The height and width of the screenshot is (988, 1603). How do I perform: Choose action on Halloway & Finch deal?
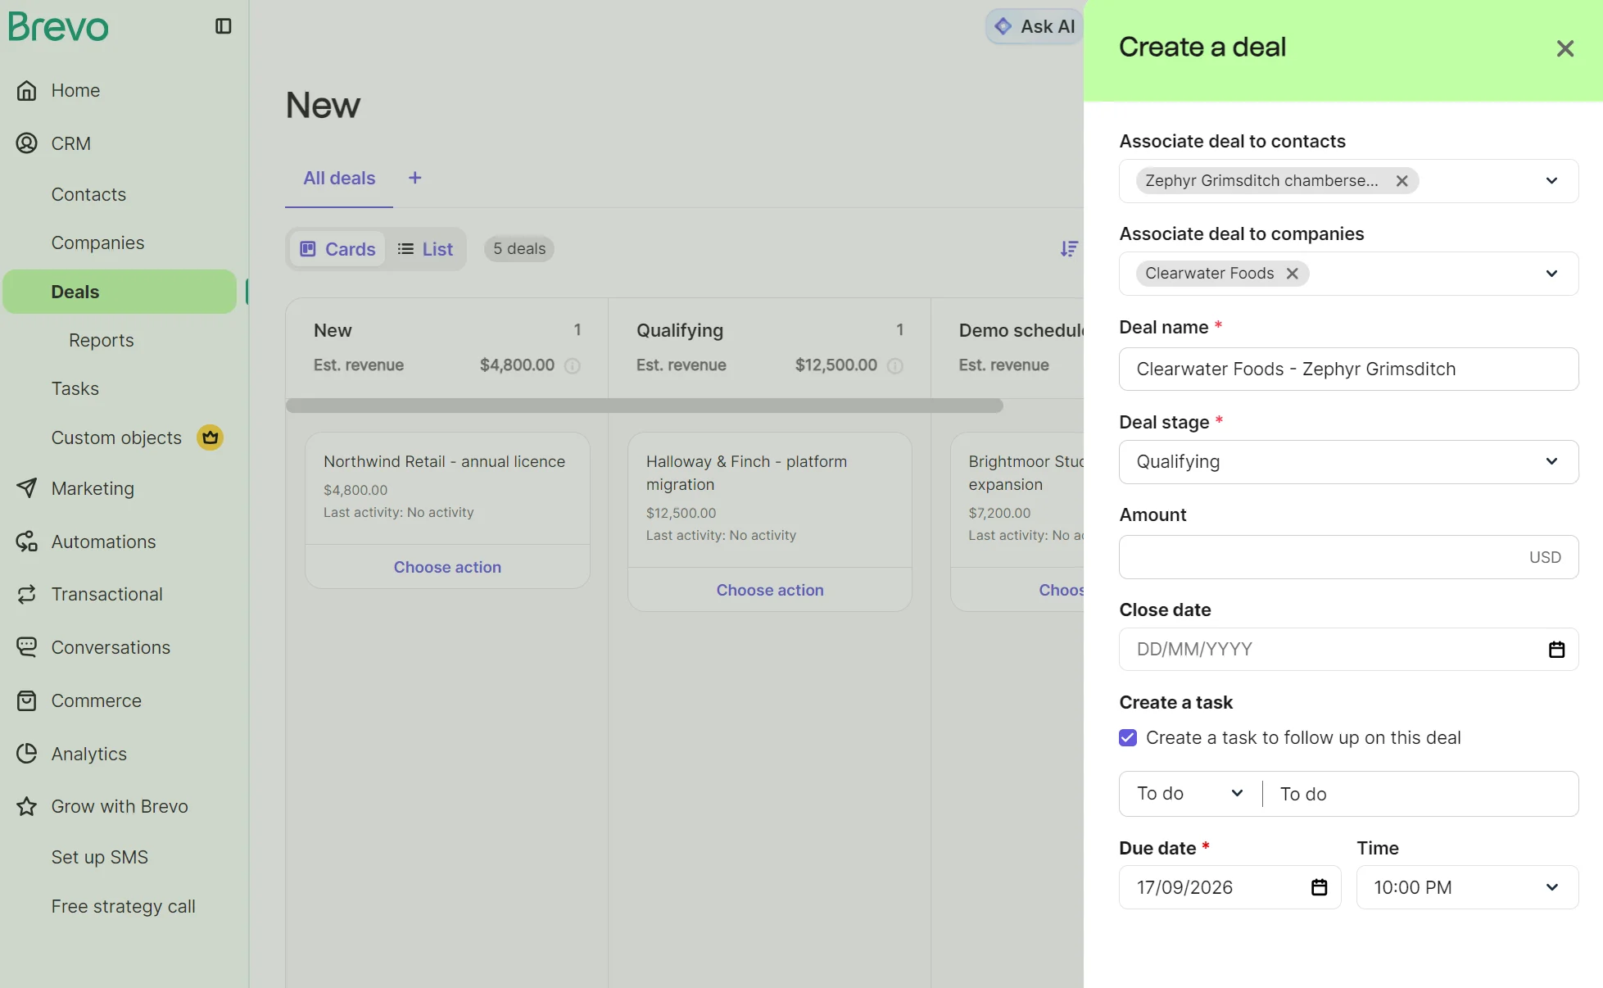pos(770,590)
